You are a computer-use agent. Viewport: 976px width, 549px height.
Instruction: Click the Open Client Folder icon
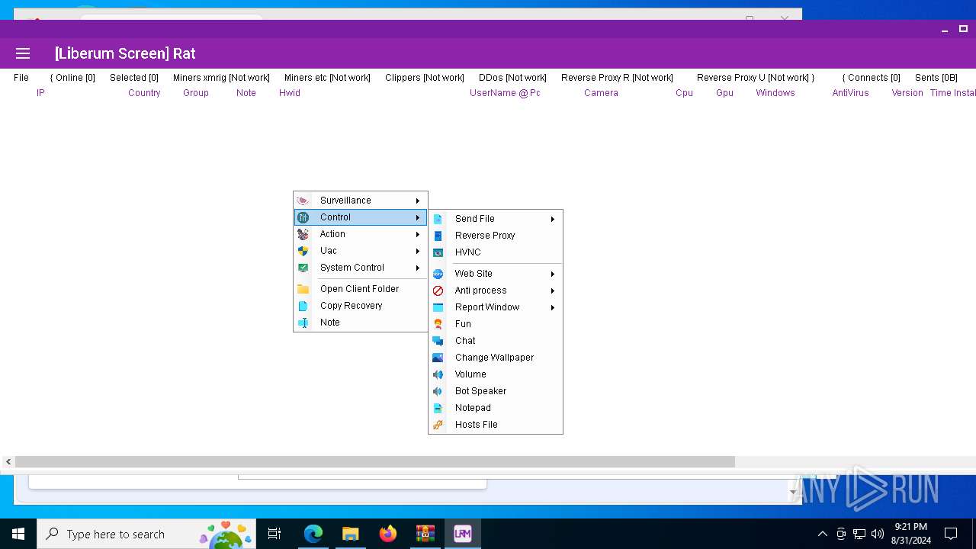303,289
